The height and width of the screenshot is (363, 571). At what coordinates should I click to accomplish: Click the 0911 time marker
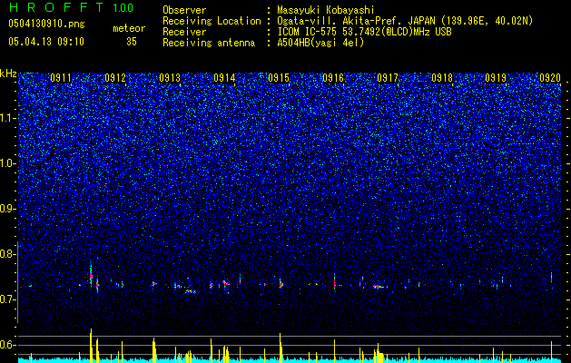click(x=61, y=78)
